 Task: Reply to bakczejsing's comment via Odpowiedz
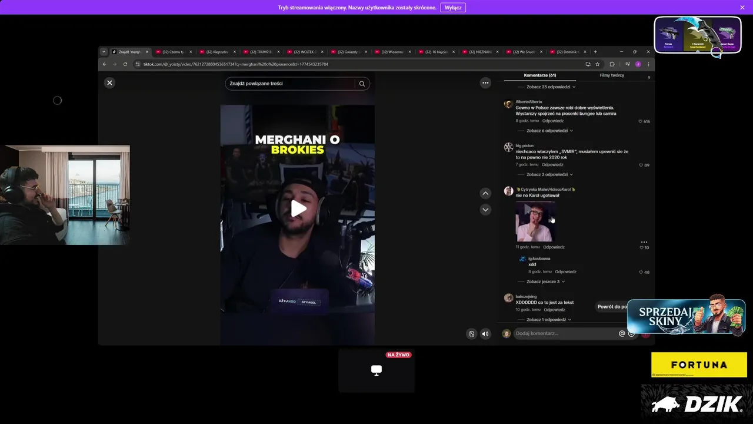click(554, 310)
